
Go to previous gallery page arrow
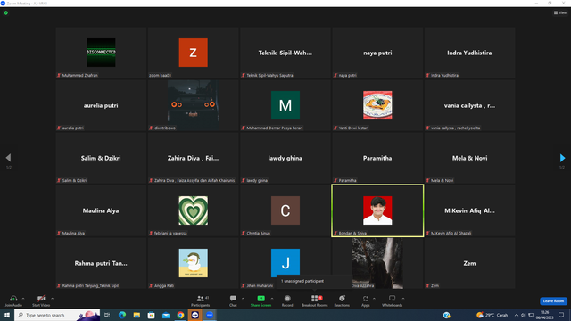8,158
